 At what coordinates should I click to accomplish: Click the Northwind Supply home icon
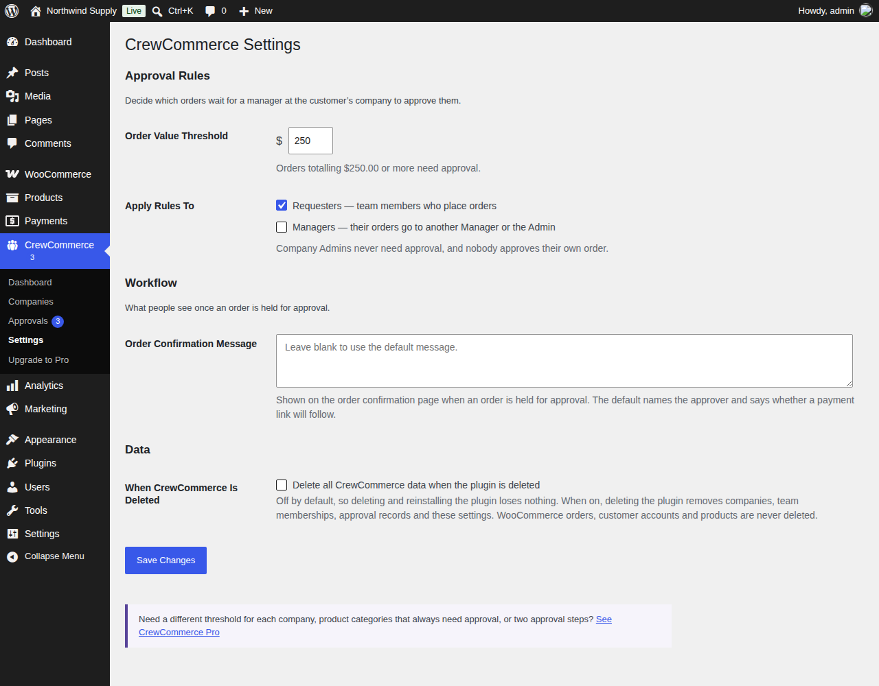36,11
